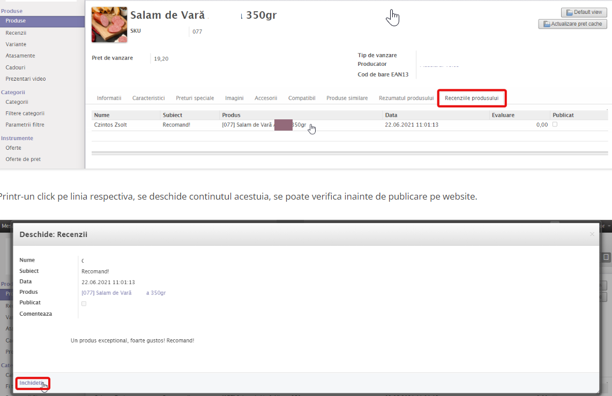Close the Recenzii dialog with X
The width and height of the screenshot is (612, 396).
pos(592,234)
